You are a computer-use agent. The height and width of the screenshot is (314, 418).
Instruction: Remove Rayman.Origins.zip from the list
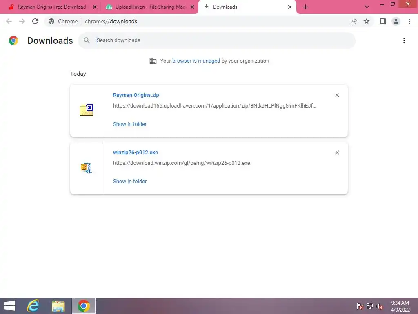[337, 95]
